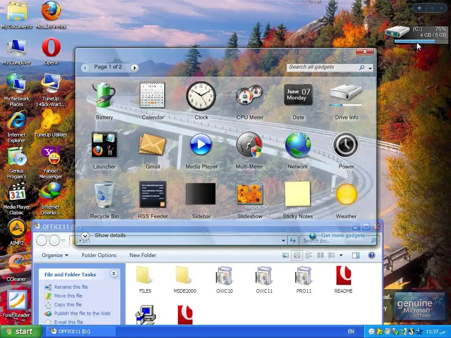Open the Get more gadgets link
The height and width of the screenshot is (338, 451).
click(x=343, y=235)
